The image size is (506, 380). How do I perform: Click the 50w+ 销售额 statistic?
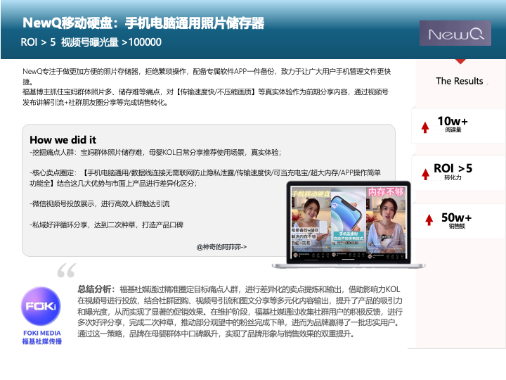(x=456, y=220)
